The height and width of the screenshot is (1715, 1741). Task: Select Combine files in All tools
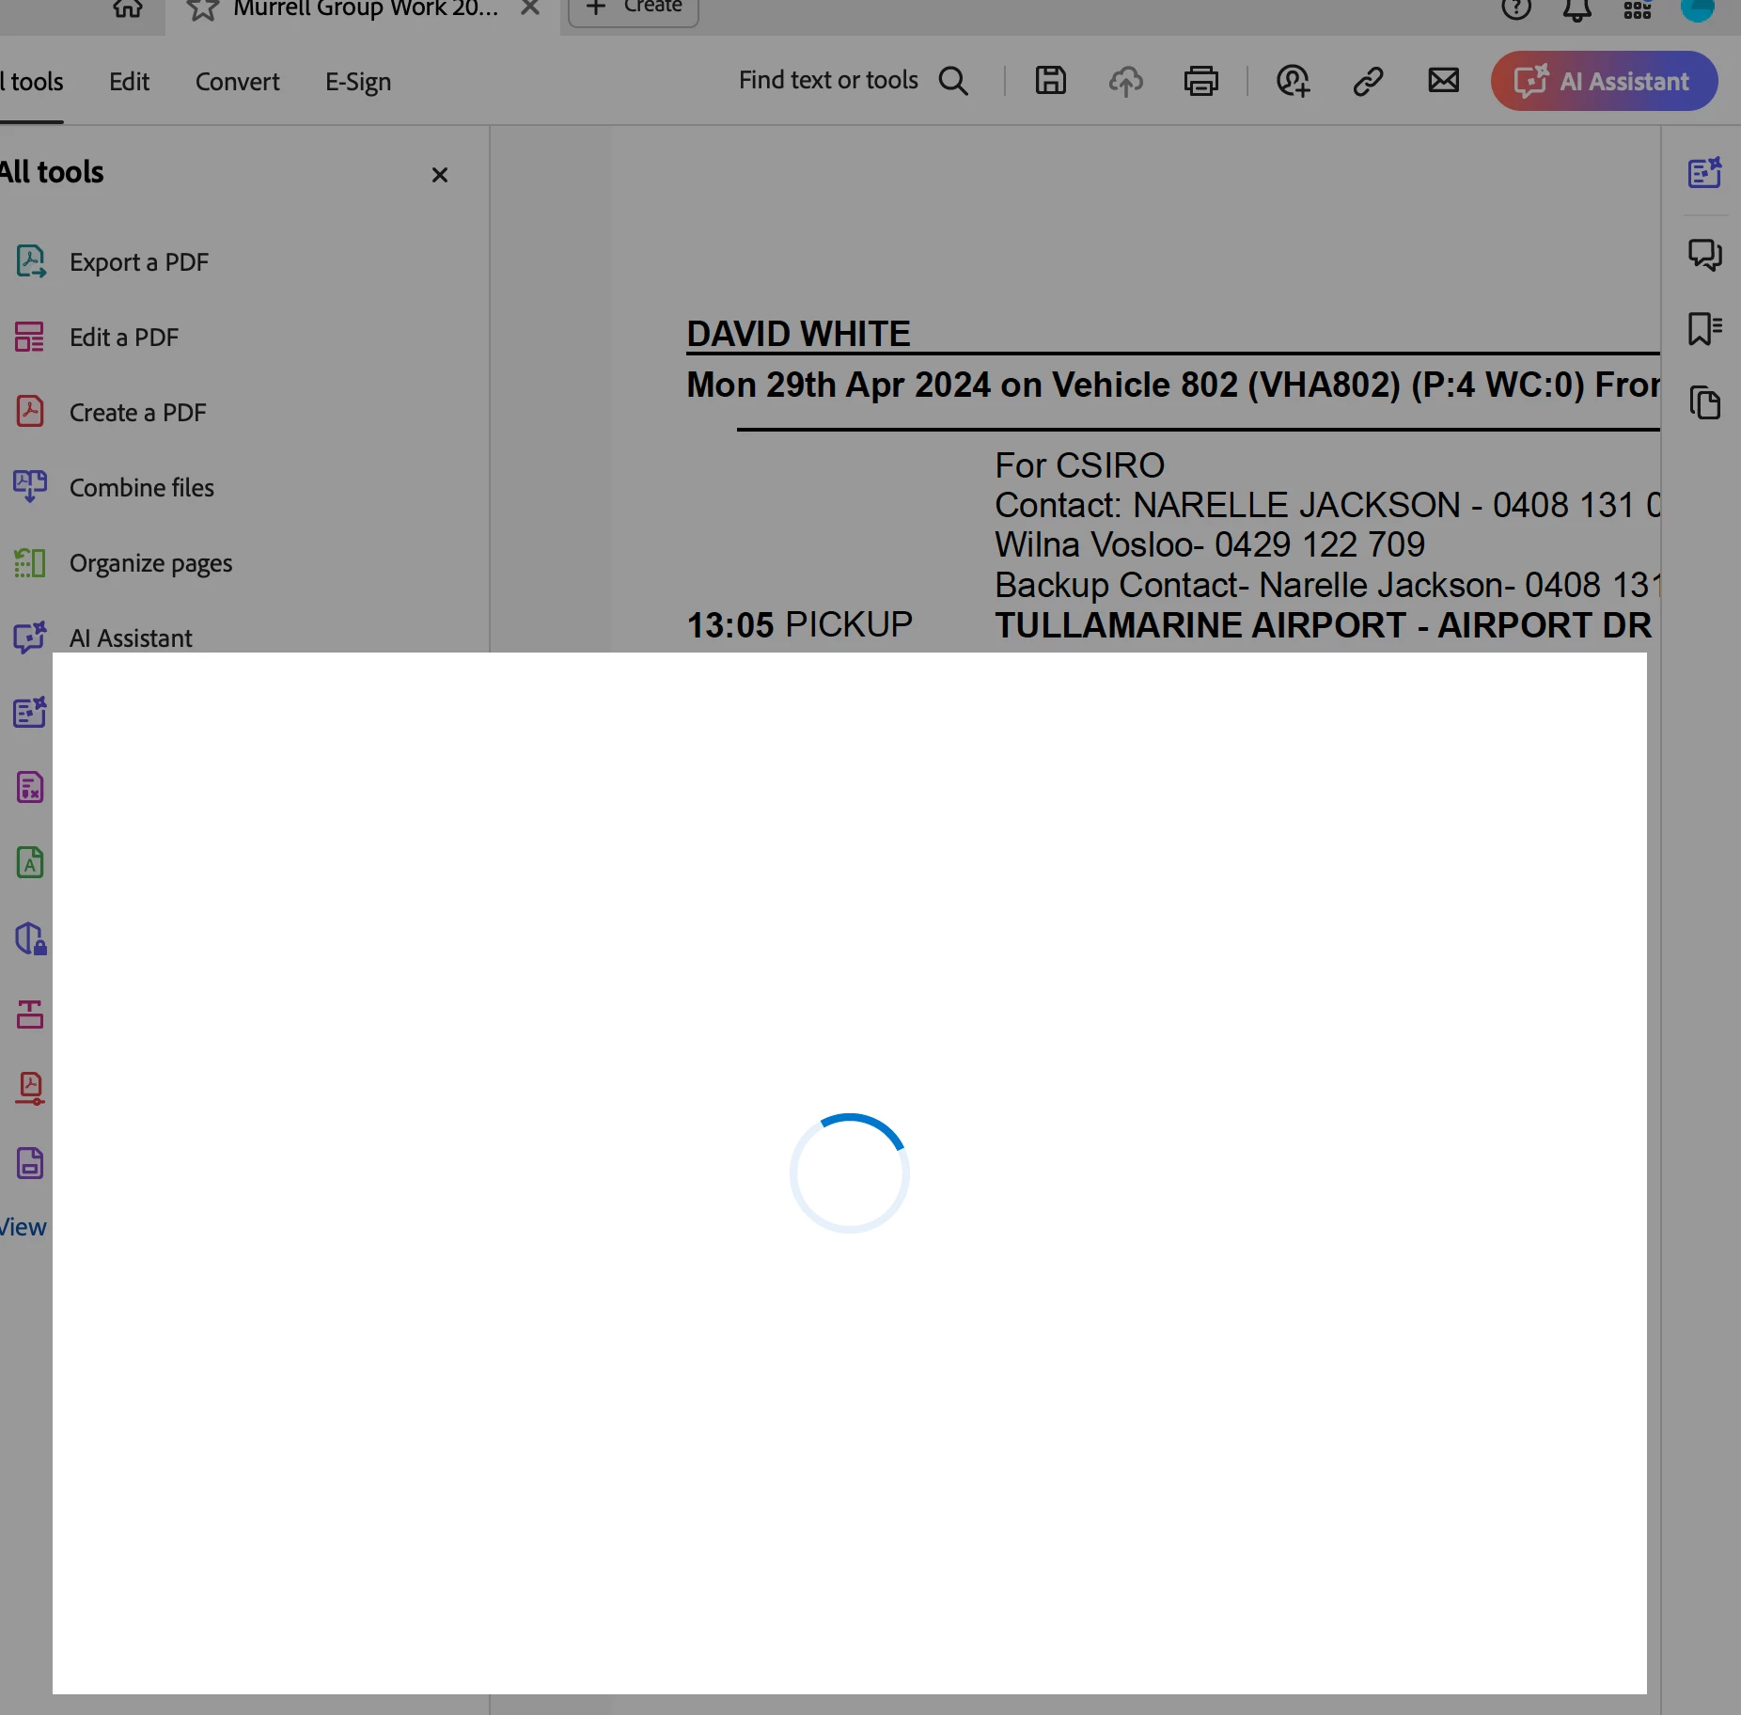click(x=142, y=488)
